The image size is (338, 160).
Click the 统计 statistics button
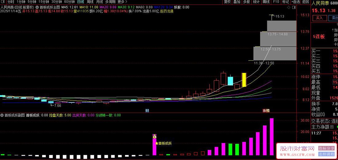pos(256,2)
